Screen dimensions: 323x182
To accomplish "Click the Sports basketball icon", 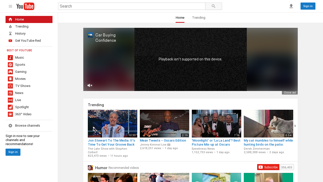I will [10, 65].
